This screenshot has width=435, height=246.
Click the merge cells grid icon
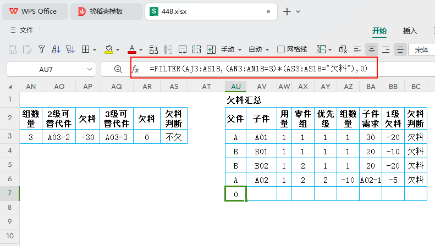(x=196, y=49)
